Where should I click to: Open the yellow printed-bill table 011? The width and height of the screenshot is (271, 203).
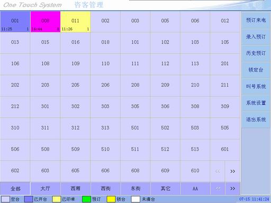click(75, 22)
